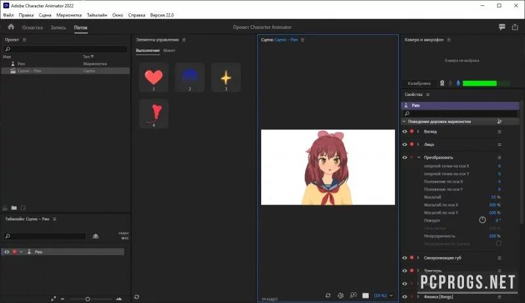Expand the Физика [Bangs] behavior
Viewport: 525px width, 303px height.
coord(418,296)
